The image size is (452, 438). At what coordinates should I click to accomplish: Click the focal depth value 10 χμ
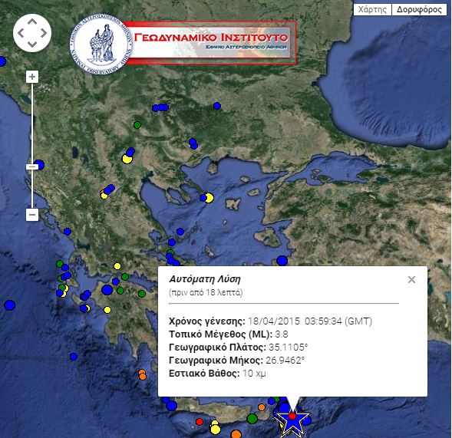tap(254, 374)
